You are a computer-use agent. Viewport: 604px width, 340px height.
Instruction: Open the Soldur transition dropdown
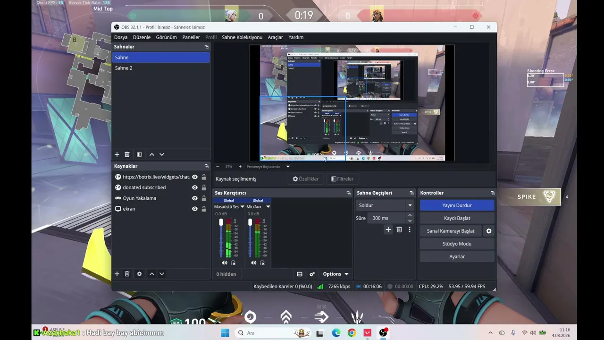pos(385,205)
